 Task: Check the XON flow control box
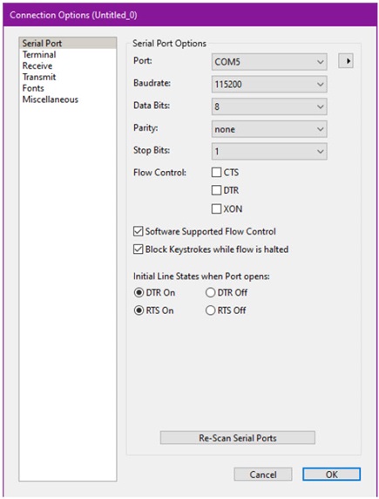[x=217, y=208]
